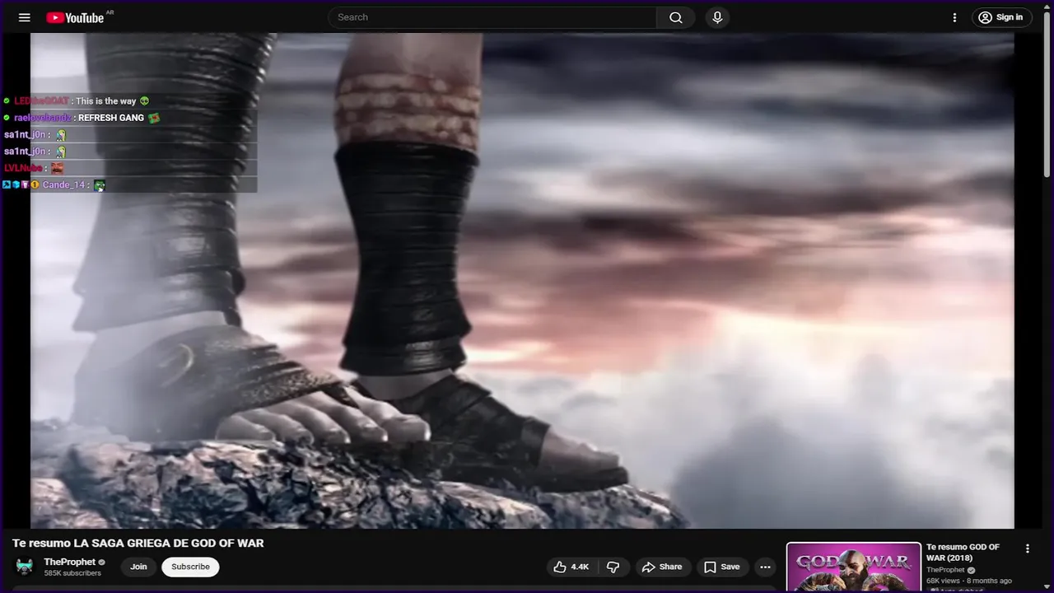This screenshot has height=593, width=1054.
Task: Click suggested video channel 'TheProphet'
Action: point(945,570)
